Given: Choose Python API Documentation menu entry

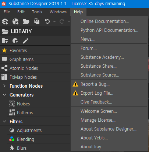Looking at the screenshot, I should pos(109,30).
